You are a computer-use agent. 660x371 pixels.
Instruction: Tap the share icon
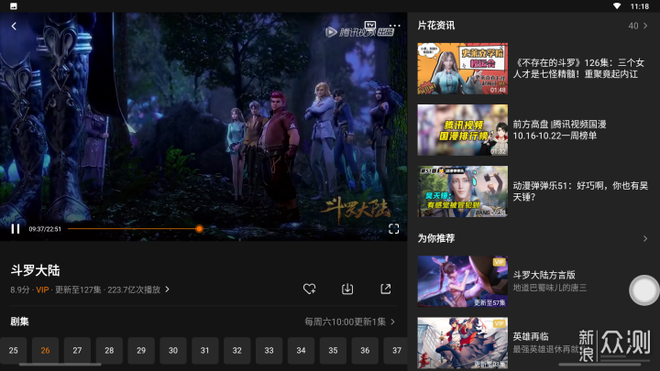(386, 289)
